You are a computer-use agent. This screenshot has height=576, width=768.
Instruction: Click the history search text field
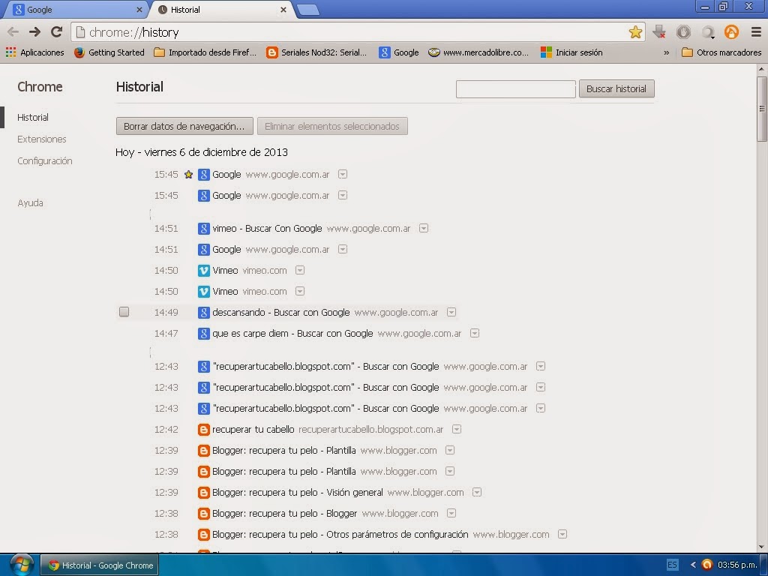click(x=516, y=89)
